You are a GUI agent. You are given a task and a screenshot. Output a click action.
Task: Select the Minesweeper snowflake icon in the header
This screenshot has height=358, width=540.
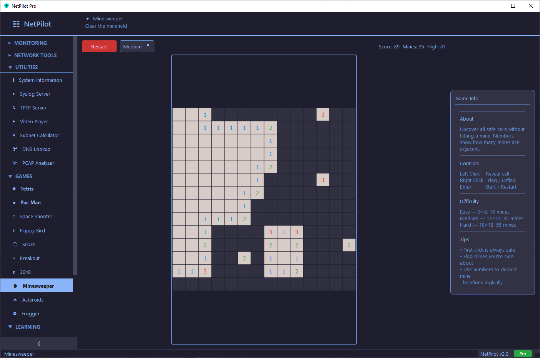point(87,18)
